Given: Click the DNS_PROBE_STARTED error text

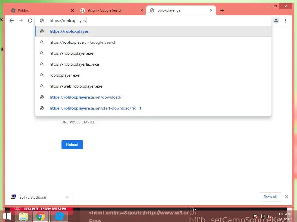Looking at the screenshot, I should coord(78,122).
